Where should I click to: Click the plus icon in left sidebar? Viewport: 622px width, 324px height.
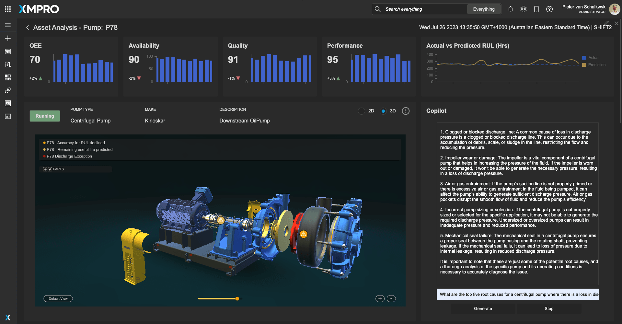click(8, 38)
